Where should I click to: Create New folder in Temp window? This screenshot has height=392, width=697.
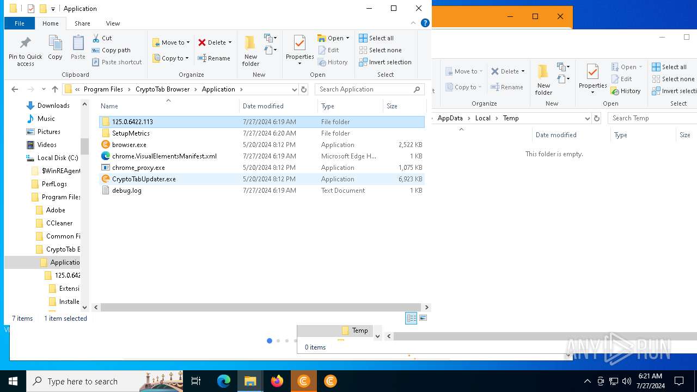(543, 79)
